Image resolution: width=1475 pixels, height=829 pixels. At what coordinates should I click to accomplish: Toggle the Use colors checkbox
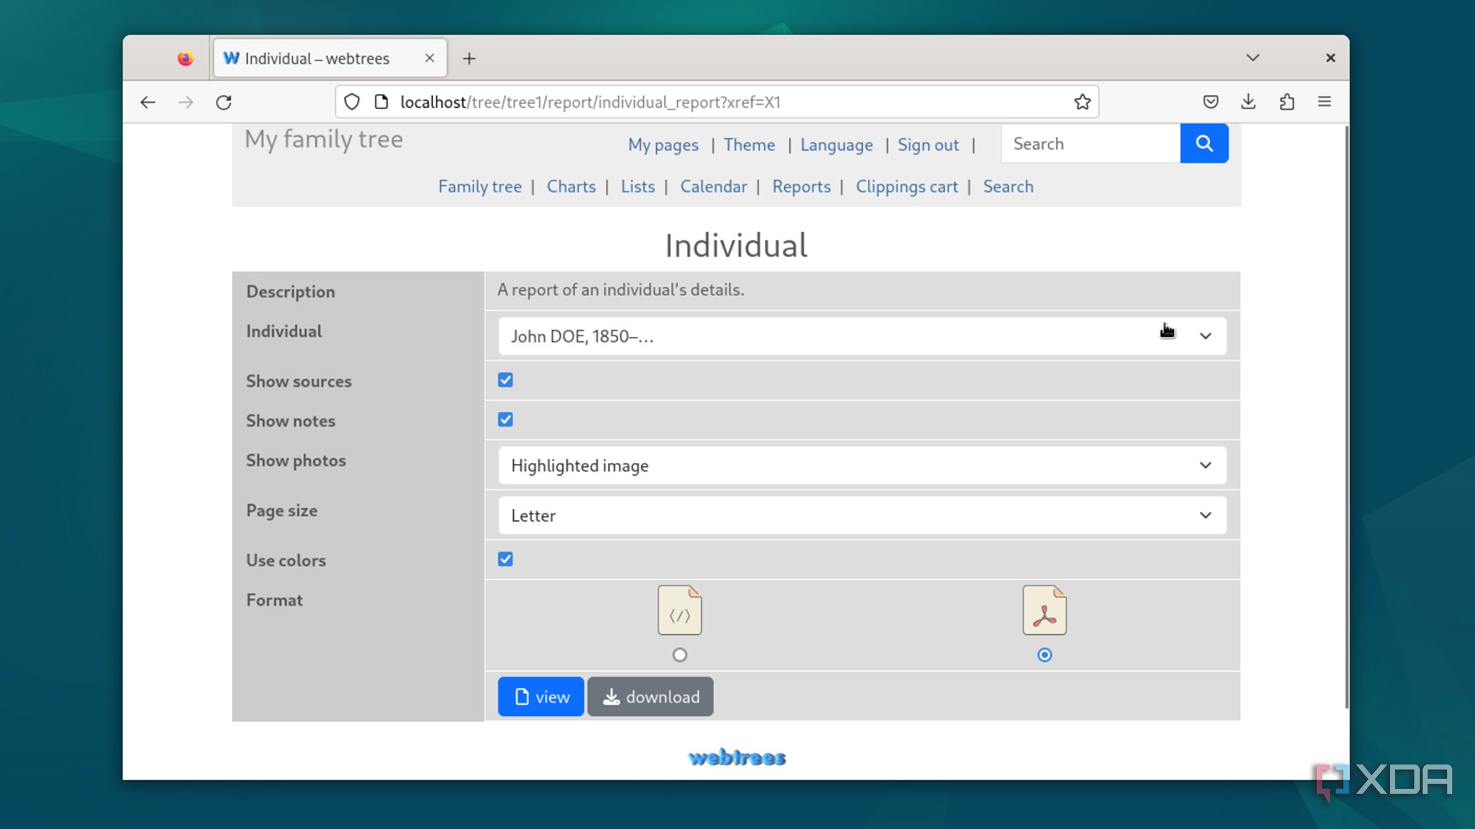click(505, 559)
